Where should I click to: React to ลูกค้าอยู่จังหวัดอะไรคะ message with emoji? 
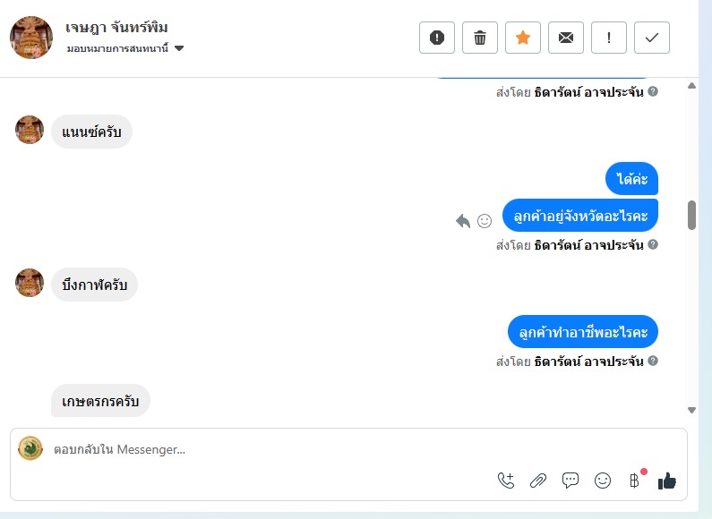pyautogui.click(x=485, y=220)
